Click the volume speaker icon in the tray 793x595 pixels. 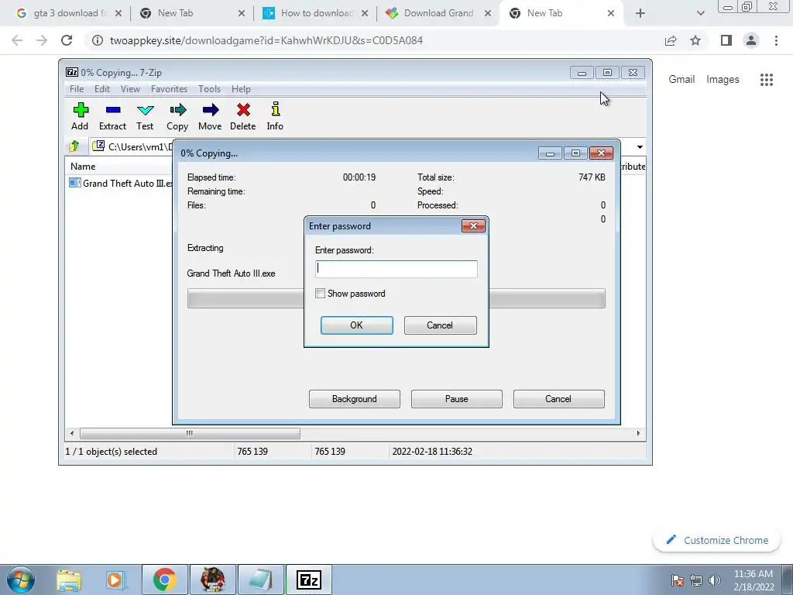tap(715, 580)
